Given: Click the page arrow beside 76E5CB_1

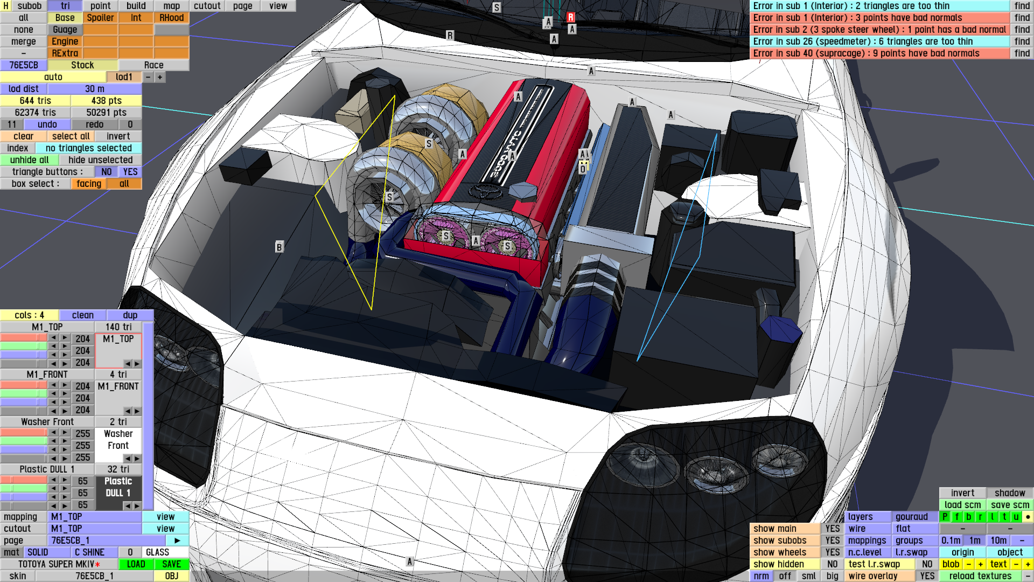Looking at the screenshot, I should (177, 540).
